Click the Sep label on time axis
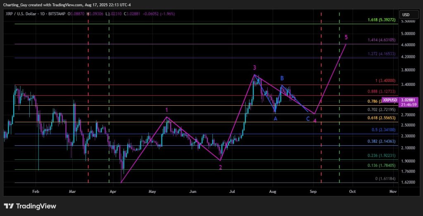 click(x=313, y=191)
